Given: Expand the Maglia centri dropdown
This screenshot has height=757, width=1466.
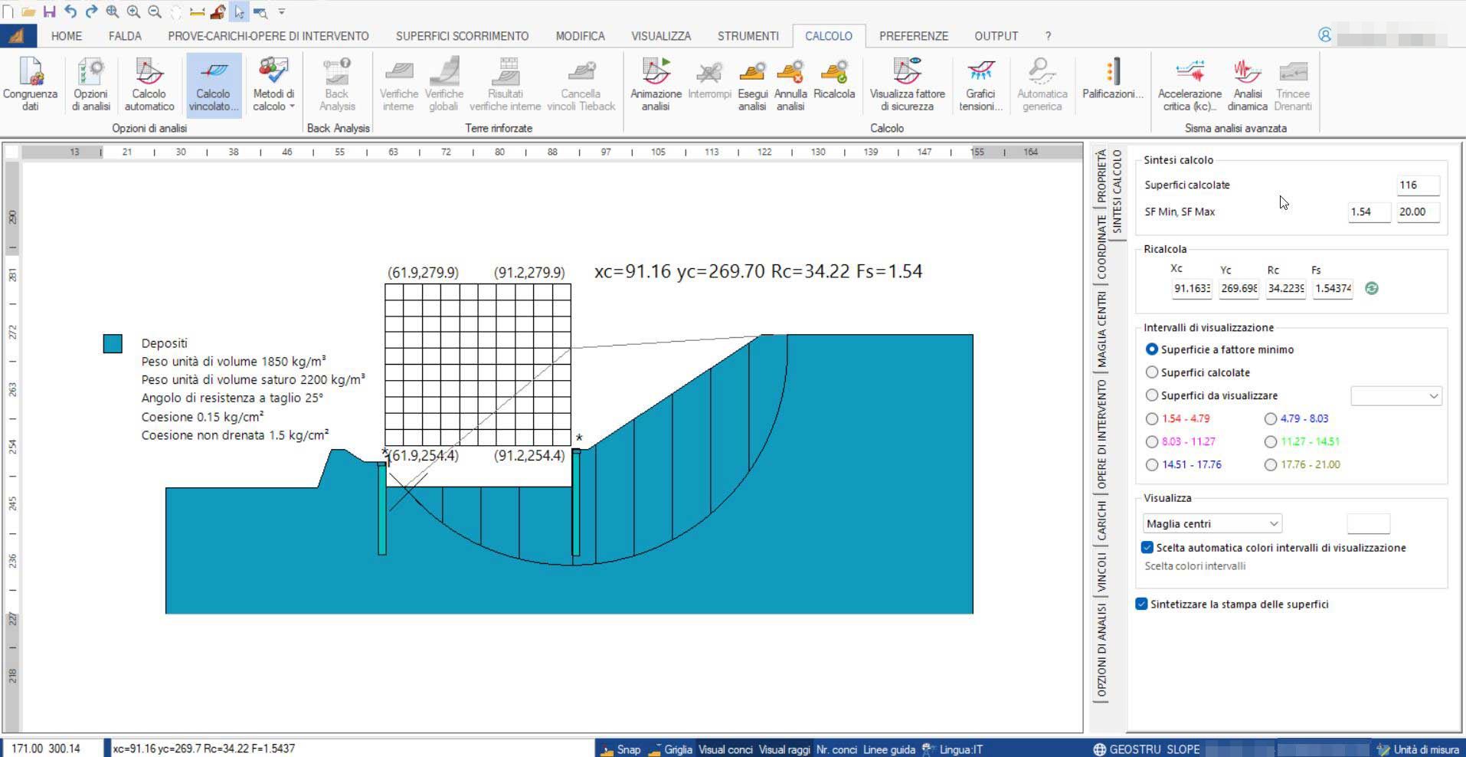Looking at the screenshot, I should point(1273,524).
